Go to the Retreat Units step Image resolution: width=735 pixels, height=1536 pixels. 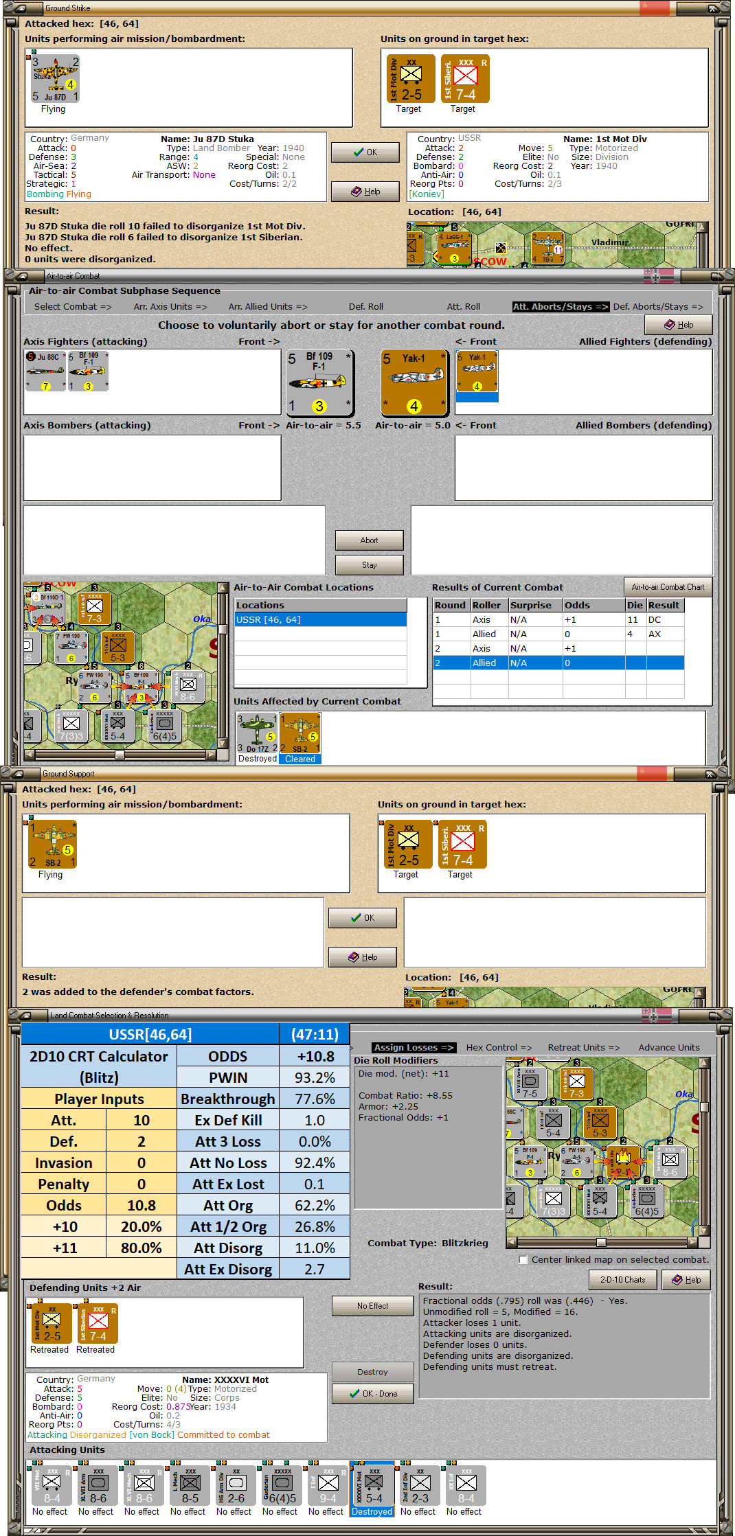tap(583, 1048)
